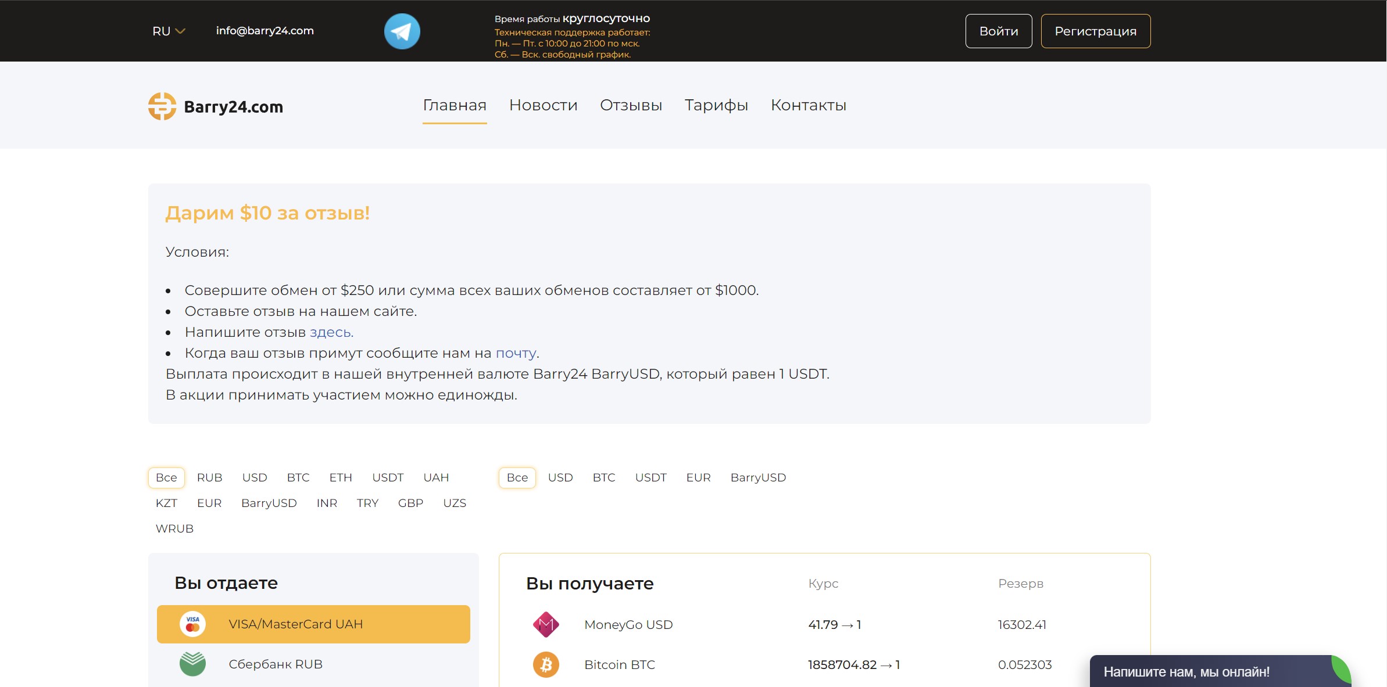Click the 0.052303 reserve value
This screenshot has width=1387, height=687.
(1025, 664)
